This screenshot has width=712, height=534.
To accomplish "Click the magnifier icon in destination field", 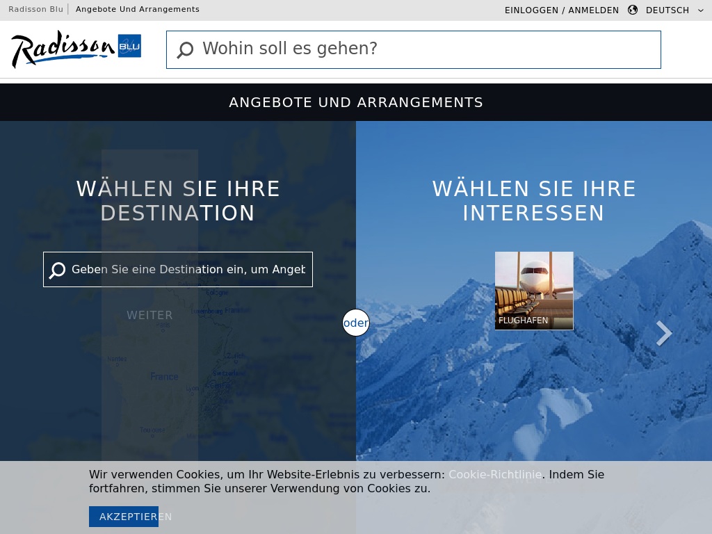I will tap(57, 270).
